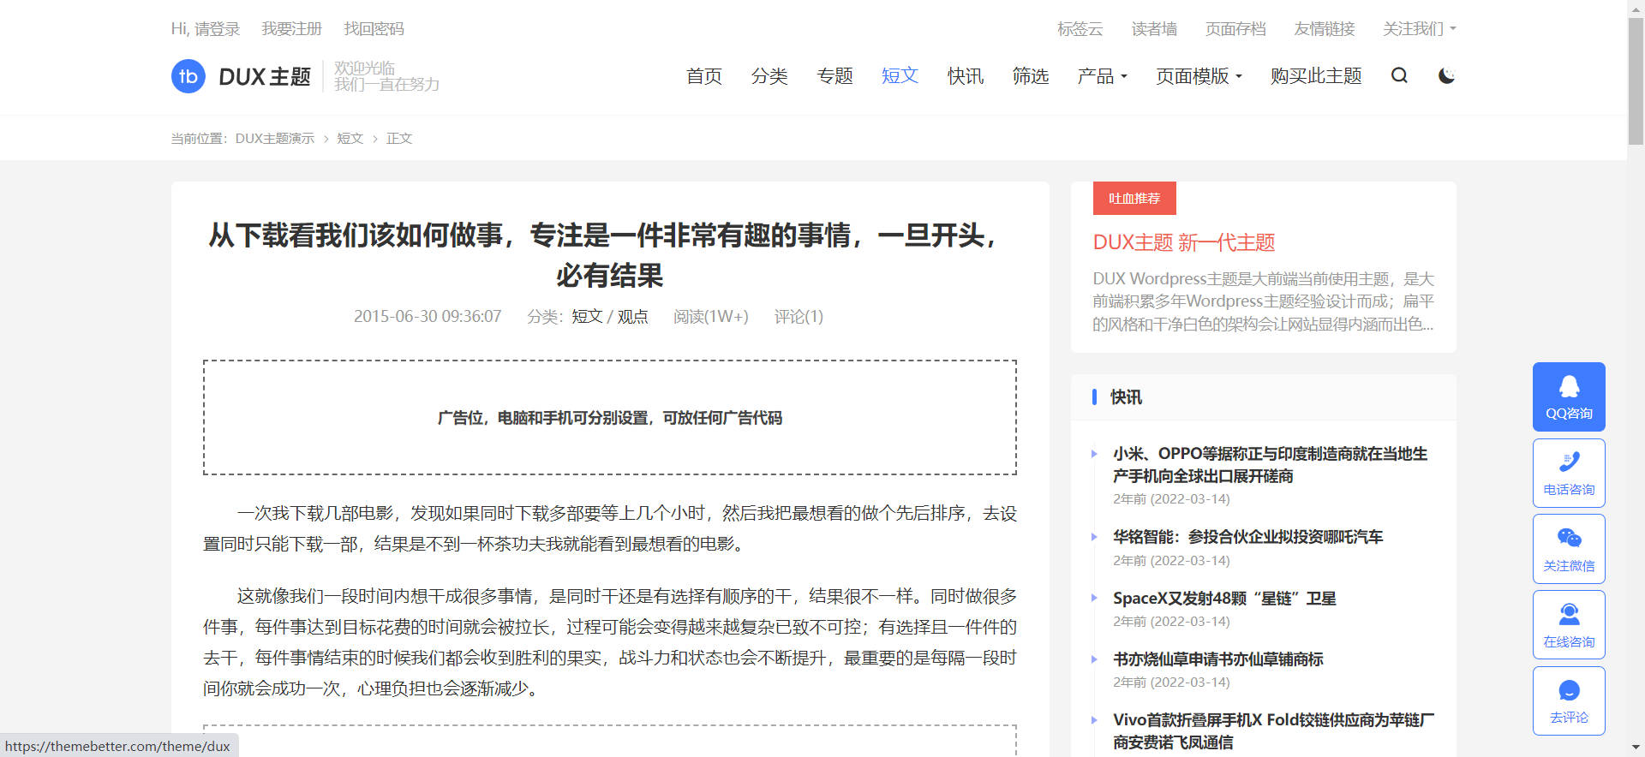Click the vertical page scrollbar thumb
1645x757 pixels.
tap(1636, 81)
